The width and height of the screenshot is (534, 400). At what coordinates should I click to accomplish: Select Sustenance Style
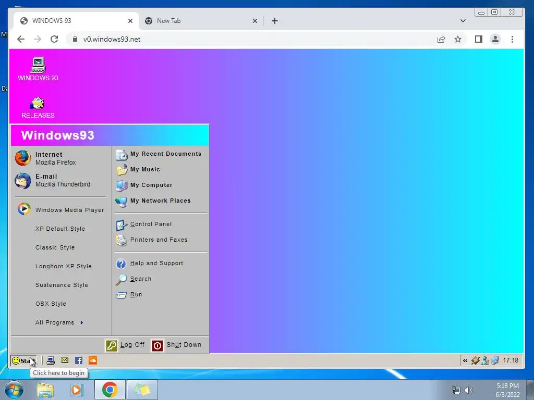coord(62,285)
